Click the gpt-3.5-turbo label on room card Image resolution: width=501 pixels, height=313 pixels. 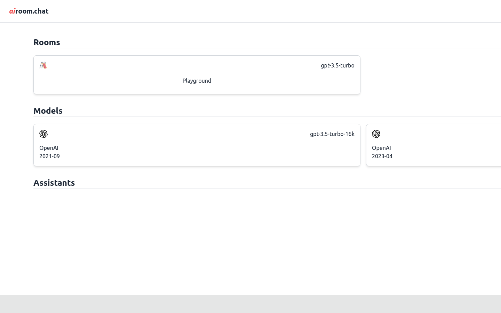(337, 65)
